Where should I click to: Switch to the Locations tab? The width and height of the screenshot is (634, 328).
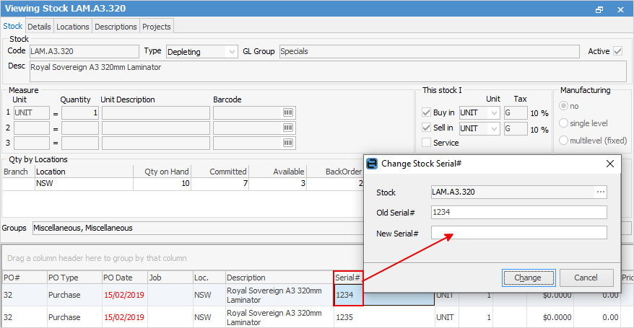pyautogui.click(x=73, y=27)
